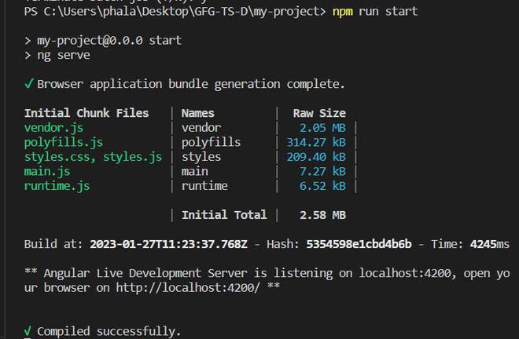Click the Initial Chunk Files header
Screen dimensions: 519x339
coord(86,113)
